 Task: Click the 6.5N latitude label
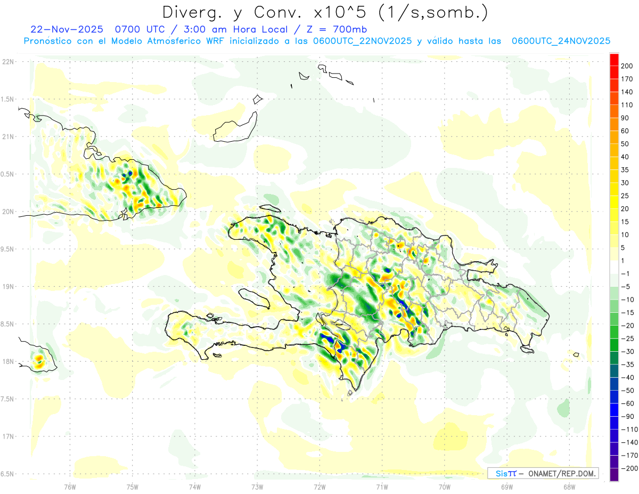[x=7, y=474]
